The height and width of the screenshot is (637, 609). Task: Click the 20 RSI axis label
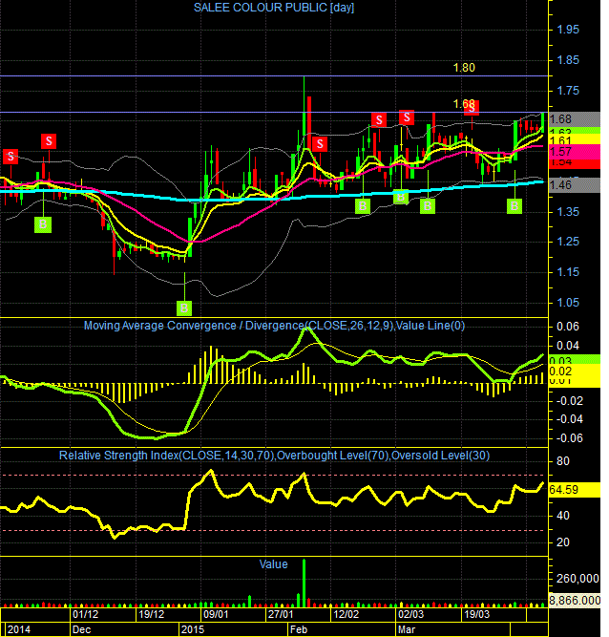[563, 542]
